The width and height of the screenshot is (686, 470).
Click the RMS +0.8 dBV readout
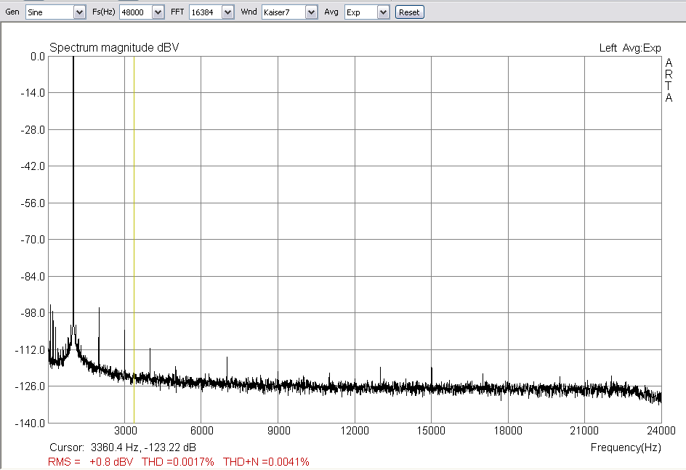91,462
